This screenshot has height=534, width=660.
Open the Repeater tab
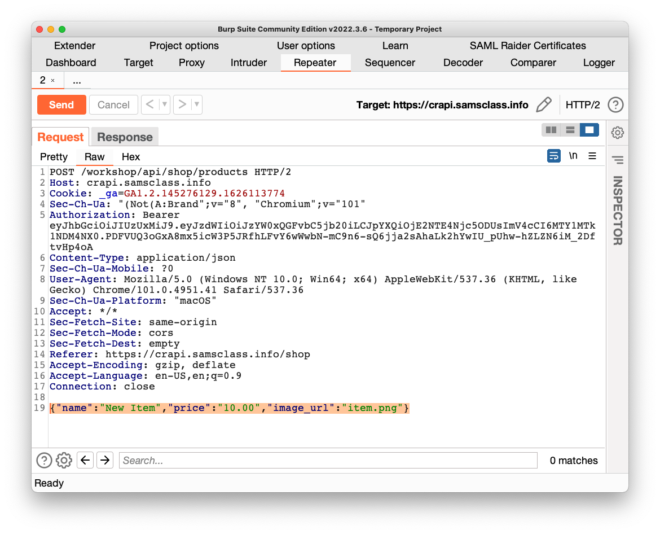point(315,63)
